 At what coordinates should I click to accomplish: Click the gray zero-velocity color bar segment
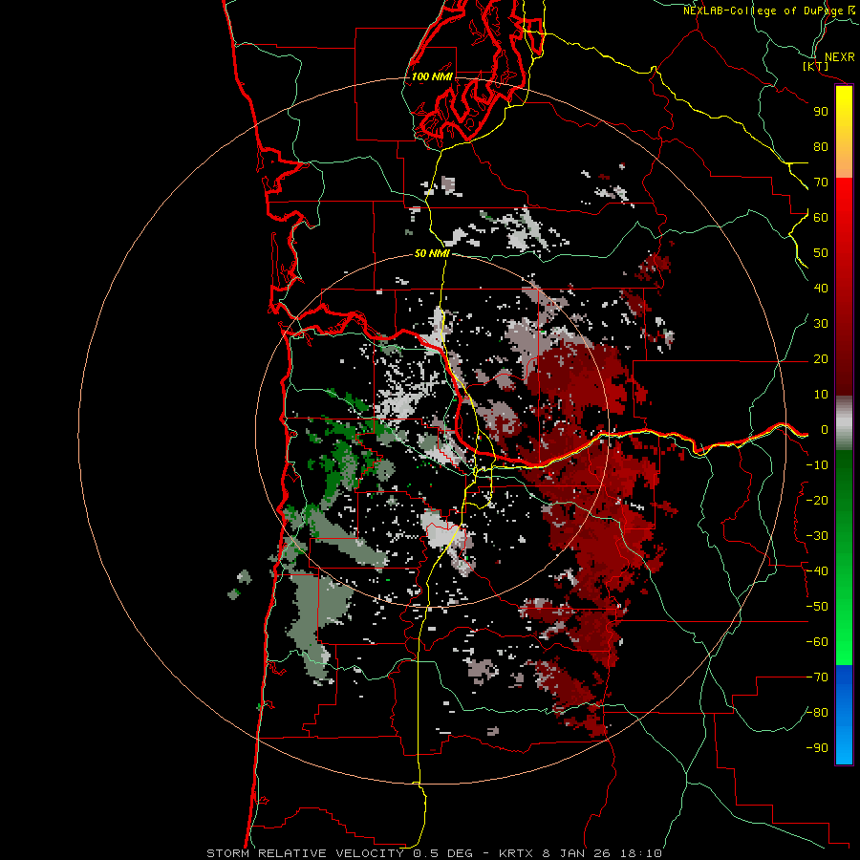844,423
